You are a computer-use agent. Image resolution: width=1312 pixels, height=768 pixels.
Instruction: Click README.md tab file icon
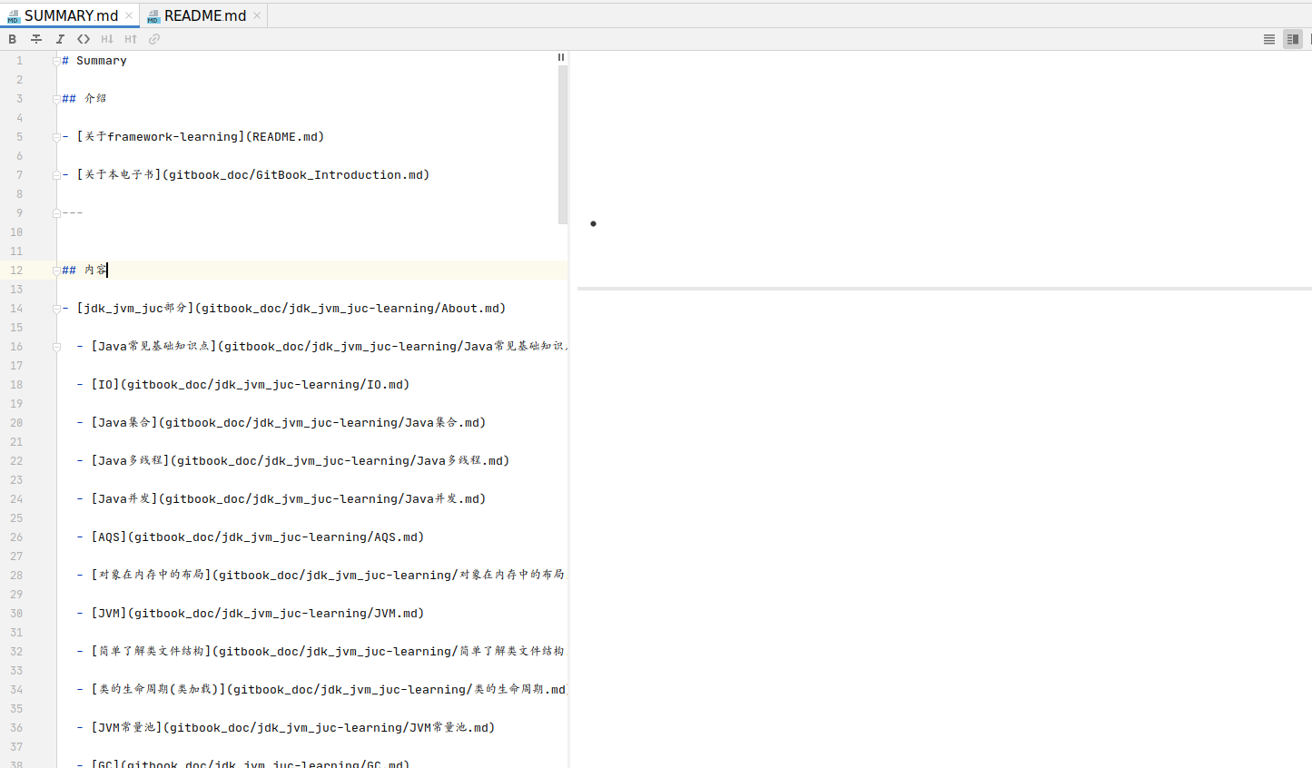pos(153,16)
